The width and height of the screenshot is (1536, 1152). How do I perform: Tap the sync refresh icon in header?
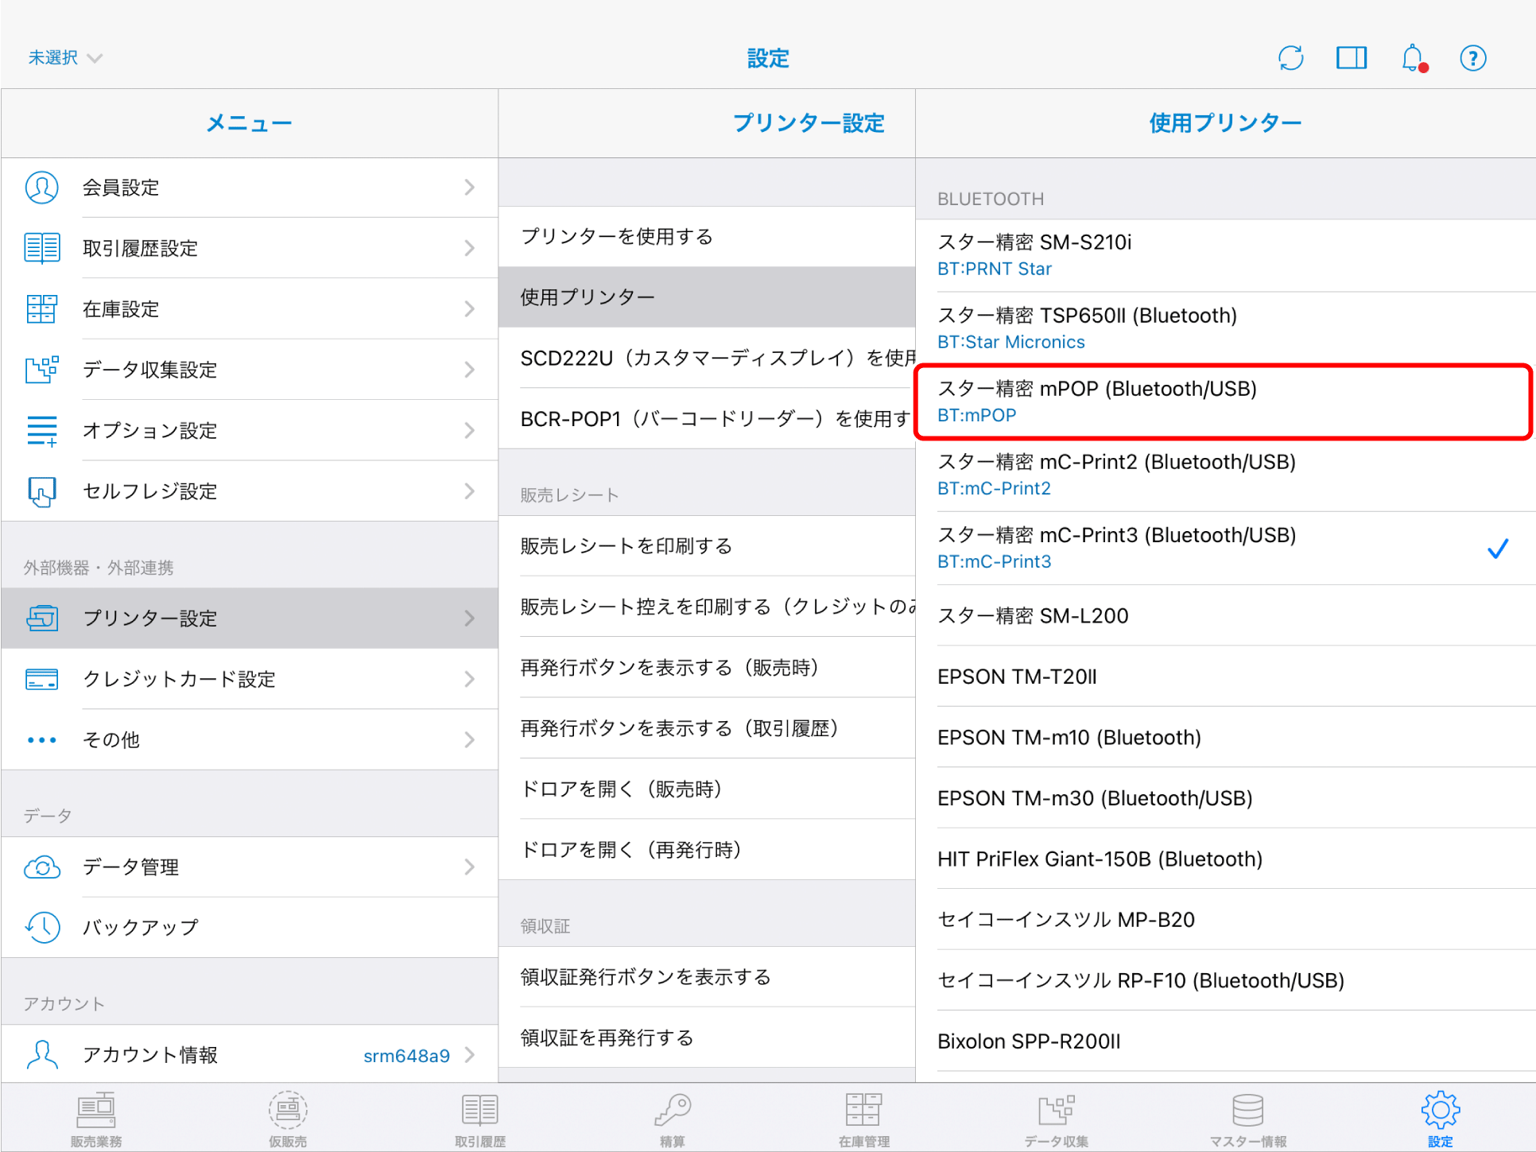pyautogui.click(x=1290, y=58)
